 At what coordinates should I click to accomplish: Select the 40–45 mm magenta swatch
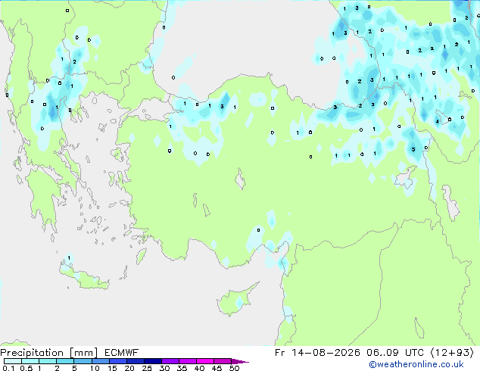tap(205, 361)
